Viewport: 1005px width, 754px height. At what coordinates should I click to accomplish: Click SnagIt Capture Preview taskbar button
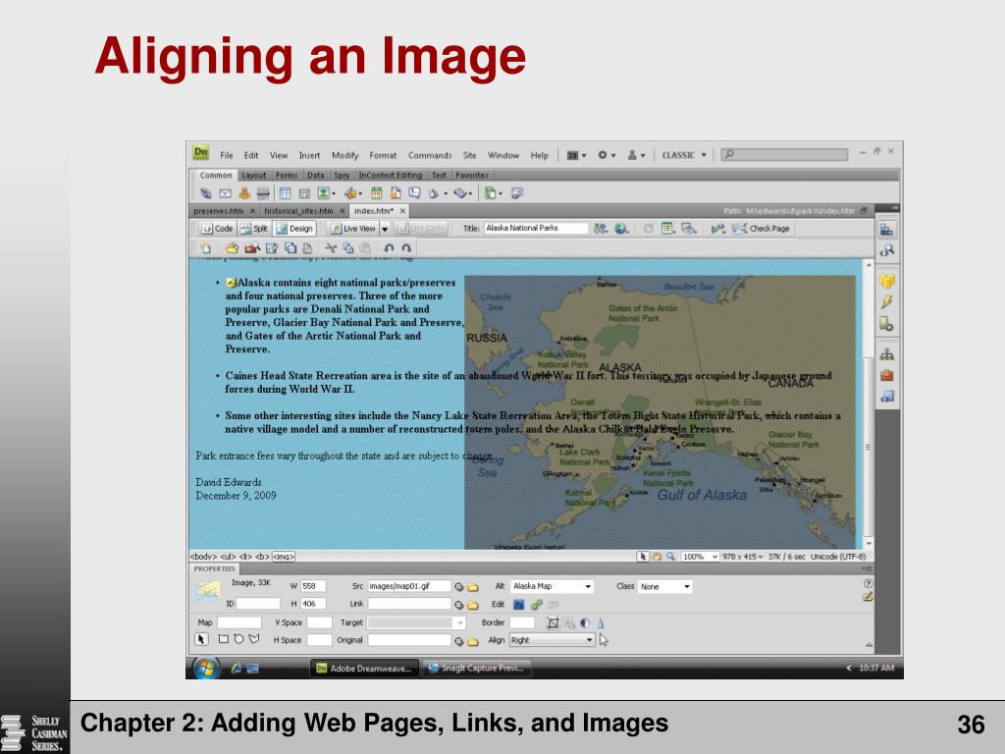(476, 668)
